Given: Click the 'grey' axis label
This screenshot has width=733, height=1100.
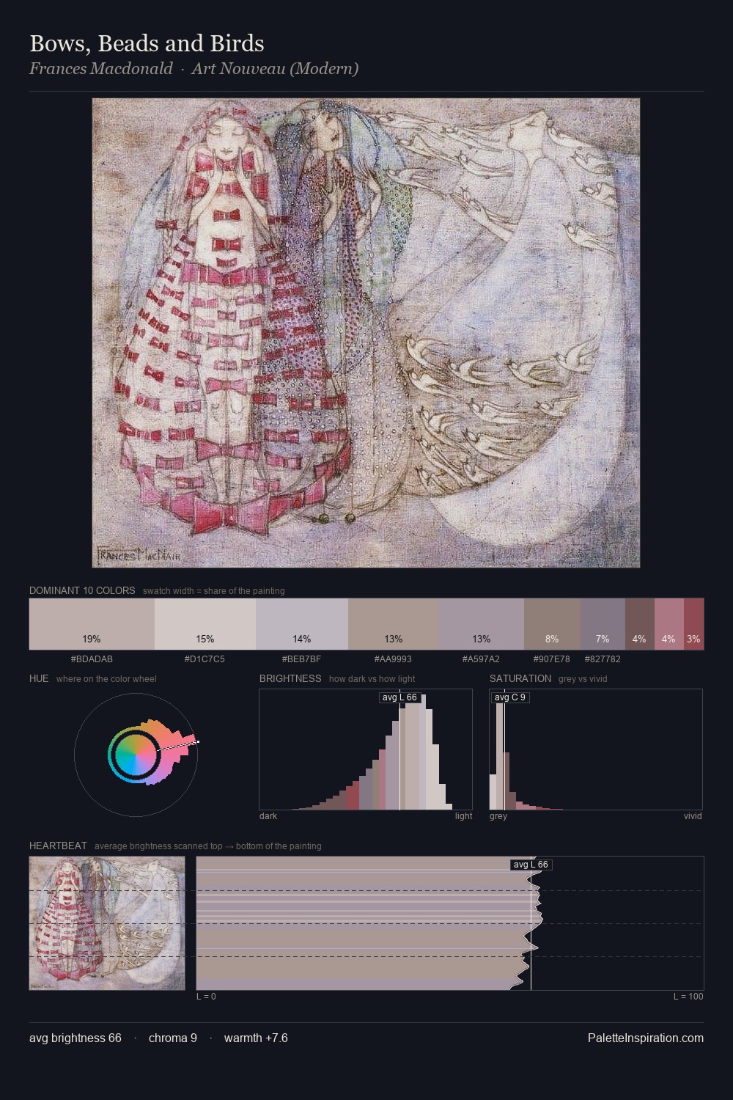Looking at the screenshot, I should pos(498,816).
